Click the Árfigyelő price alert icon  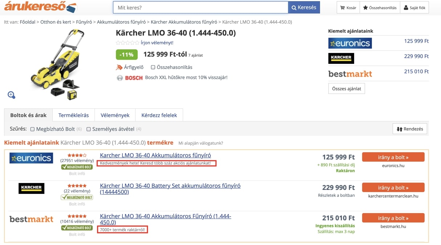[x=119, y=67]
